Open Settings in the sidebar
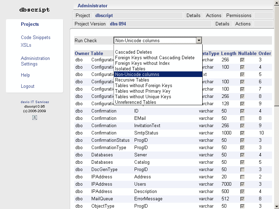This screenshot has width=279, height=209. 29,64
